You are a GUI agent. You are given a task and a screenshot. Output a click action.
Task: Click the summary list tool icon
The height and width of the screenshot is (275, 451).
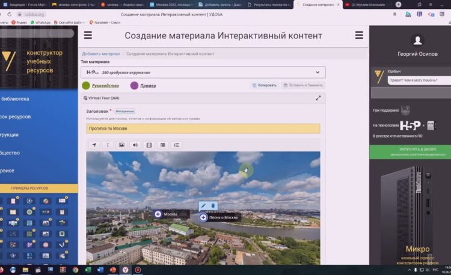coord(162,145)
